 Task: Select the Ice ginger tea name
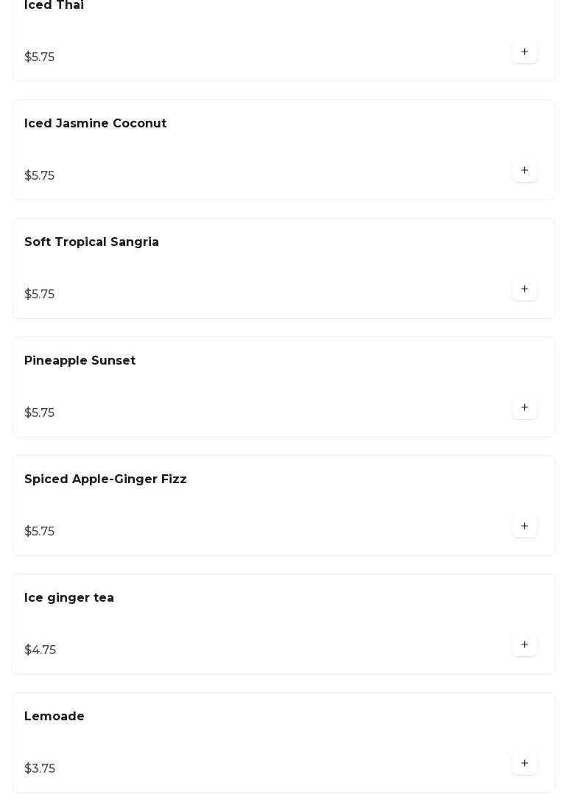coord(69,598)
